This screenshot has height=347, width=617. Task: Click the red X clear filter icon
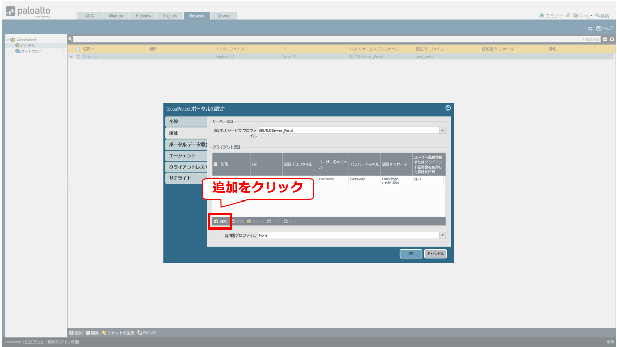612,39
